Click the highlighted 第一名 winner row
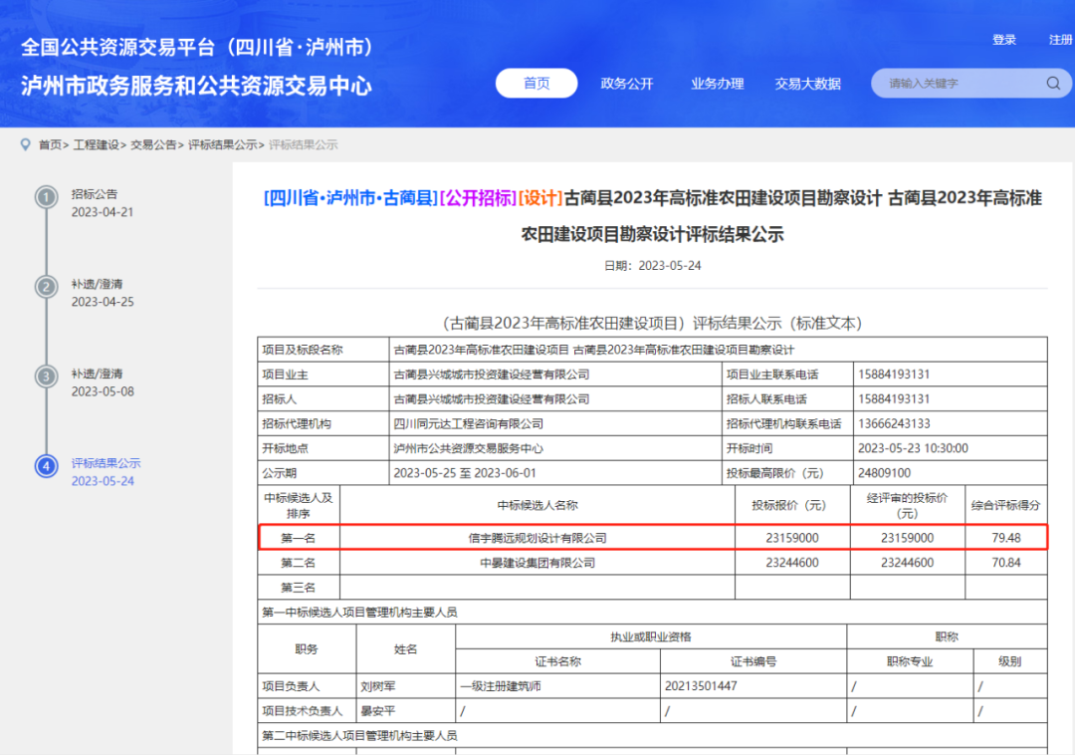 pos(657,537)
